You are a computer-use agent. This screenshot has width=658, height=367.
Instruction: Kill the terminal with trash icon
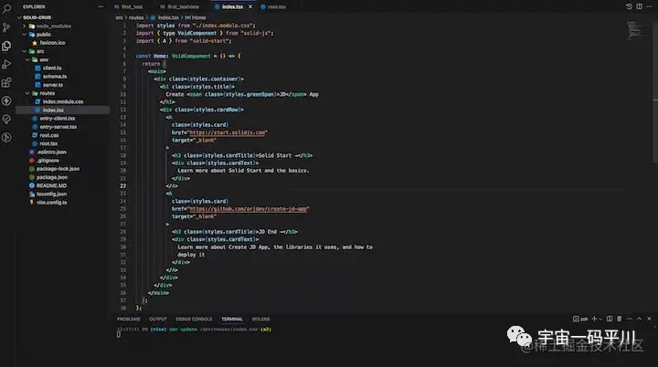[619, 319]
